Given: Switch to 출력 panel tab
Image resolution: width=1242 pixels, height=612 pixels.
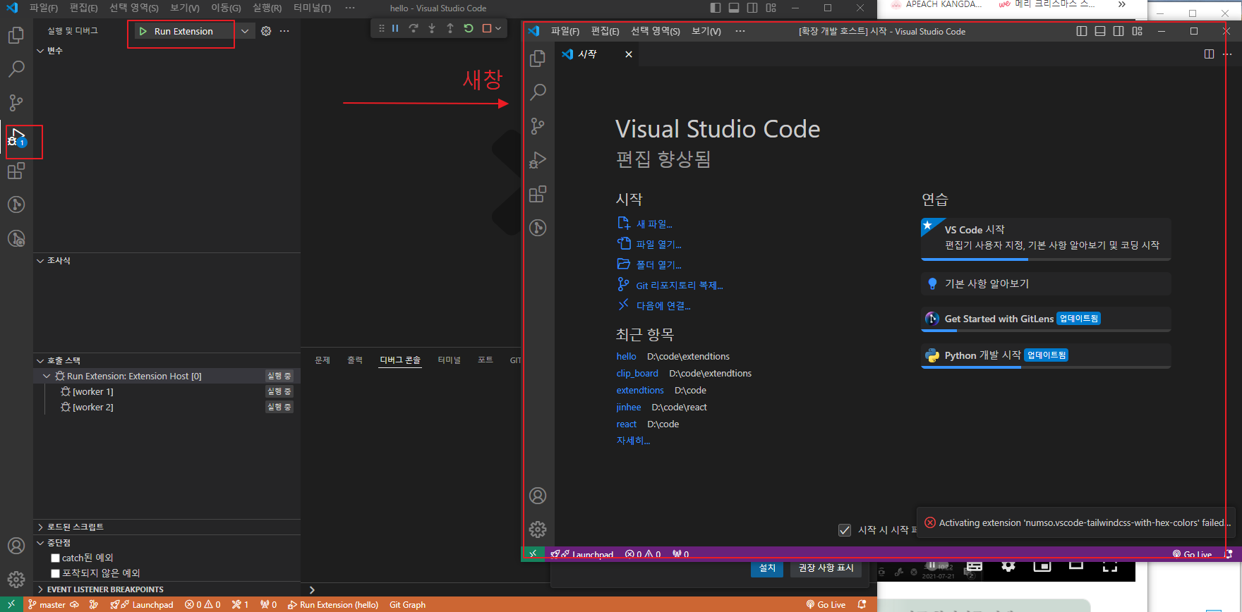Looking at the screenshot, I should point(355,360).
